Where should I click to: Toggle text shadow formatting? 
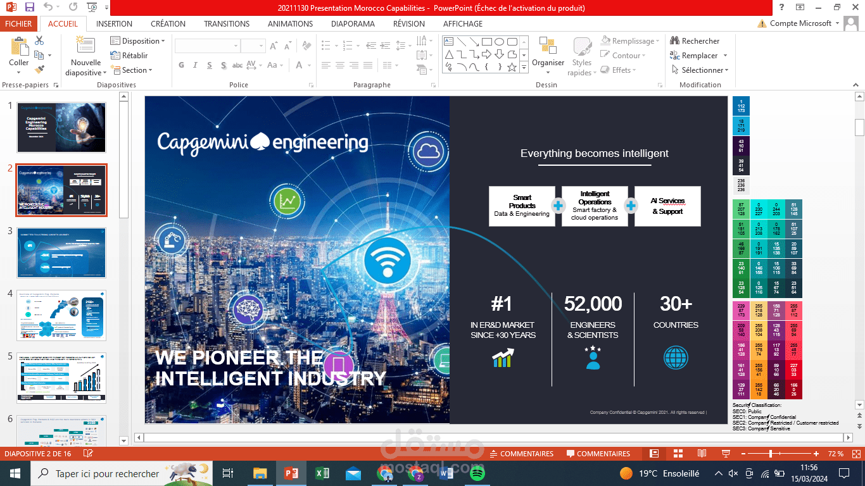click(223, 65)
